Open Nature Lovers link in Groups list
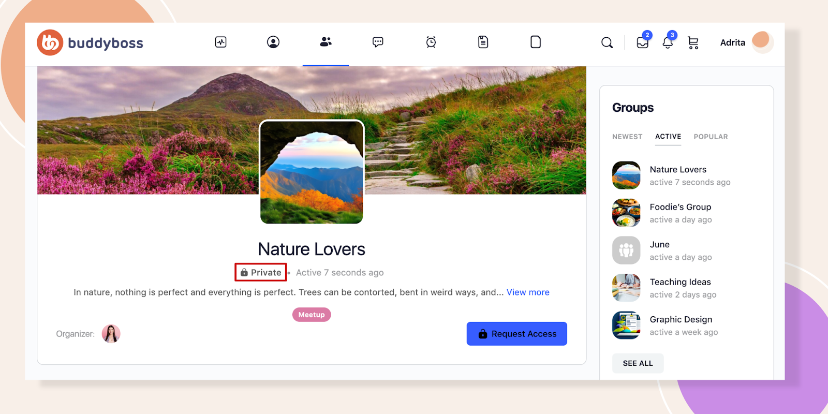The width and height of the screenshot is (828, 414). pos(678,169)
